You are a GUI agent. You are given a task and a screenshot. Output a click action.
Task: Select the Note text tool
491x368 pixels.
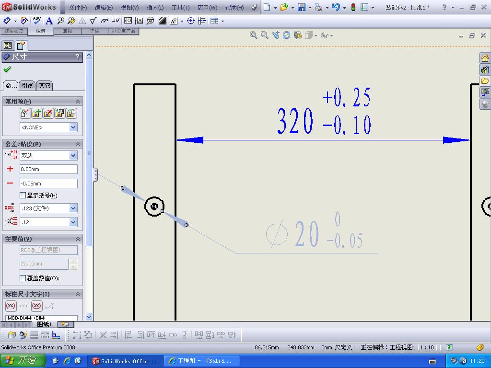coord(49,21)
